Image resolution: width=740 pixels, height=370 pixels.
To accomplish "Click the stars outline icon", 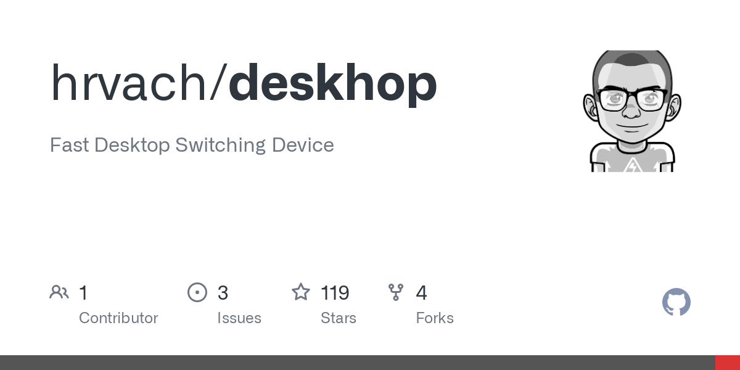I will coord(301,292).
